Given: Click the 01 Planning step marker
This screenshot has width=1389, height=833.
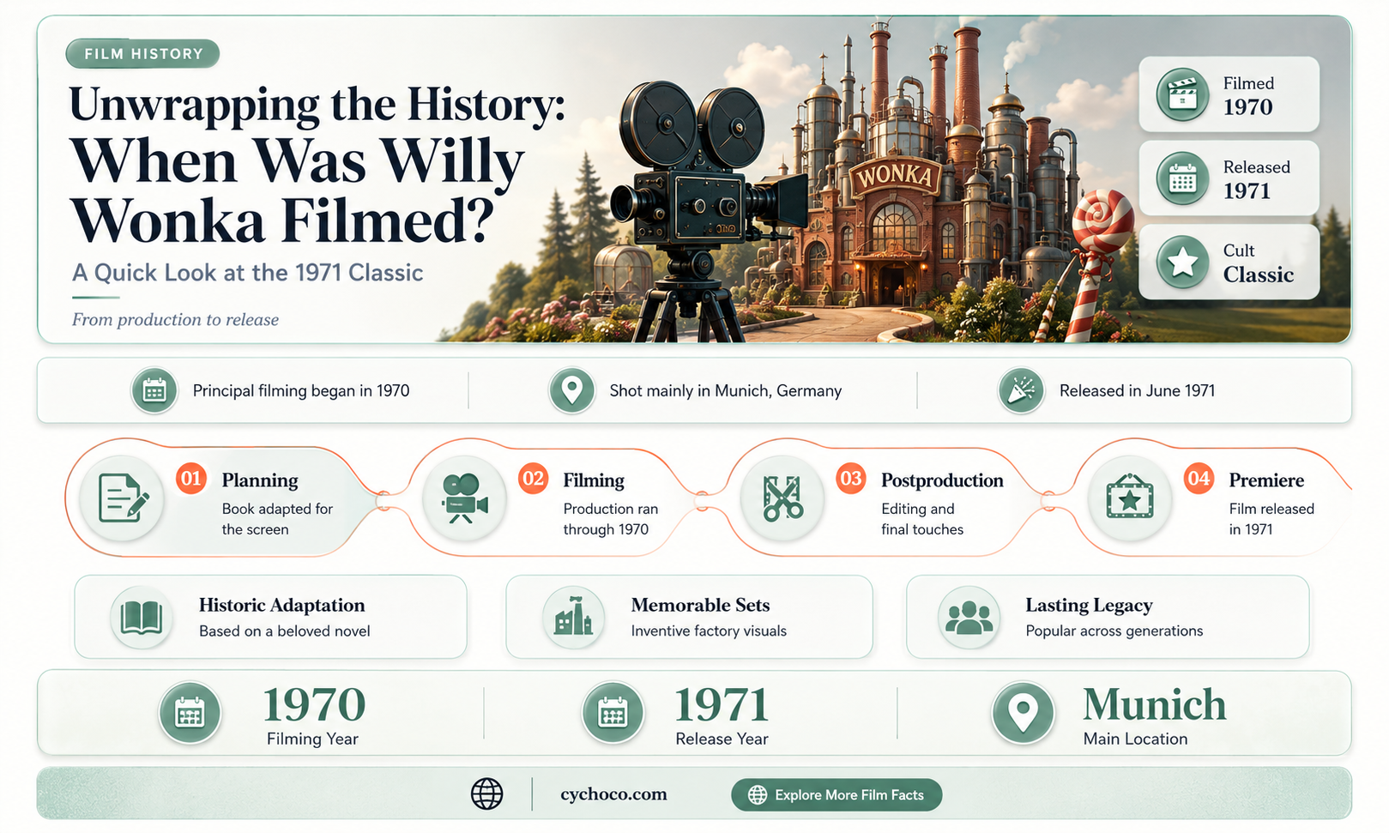Looking at the screenshot, I should pyautogui.click(x=190, y=478).
